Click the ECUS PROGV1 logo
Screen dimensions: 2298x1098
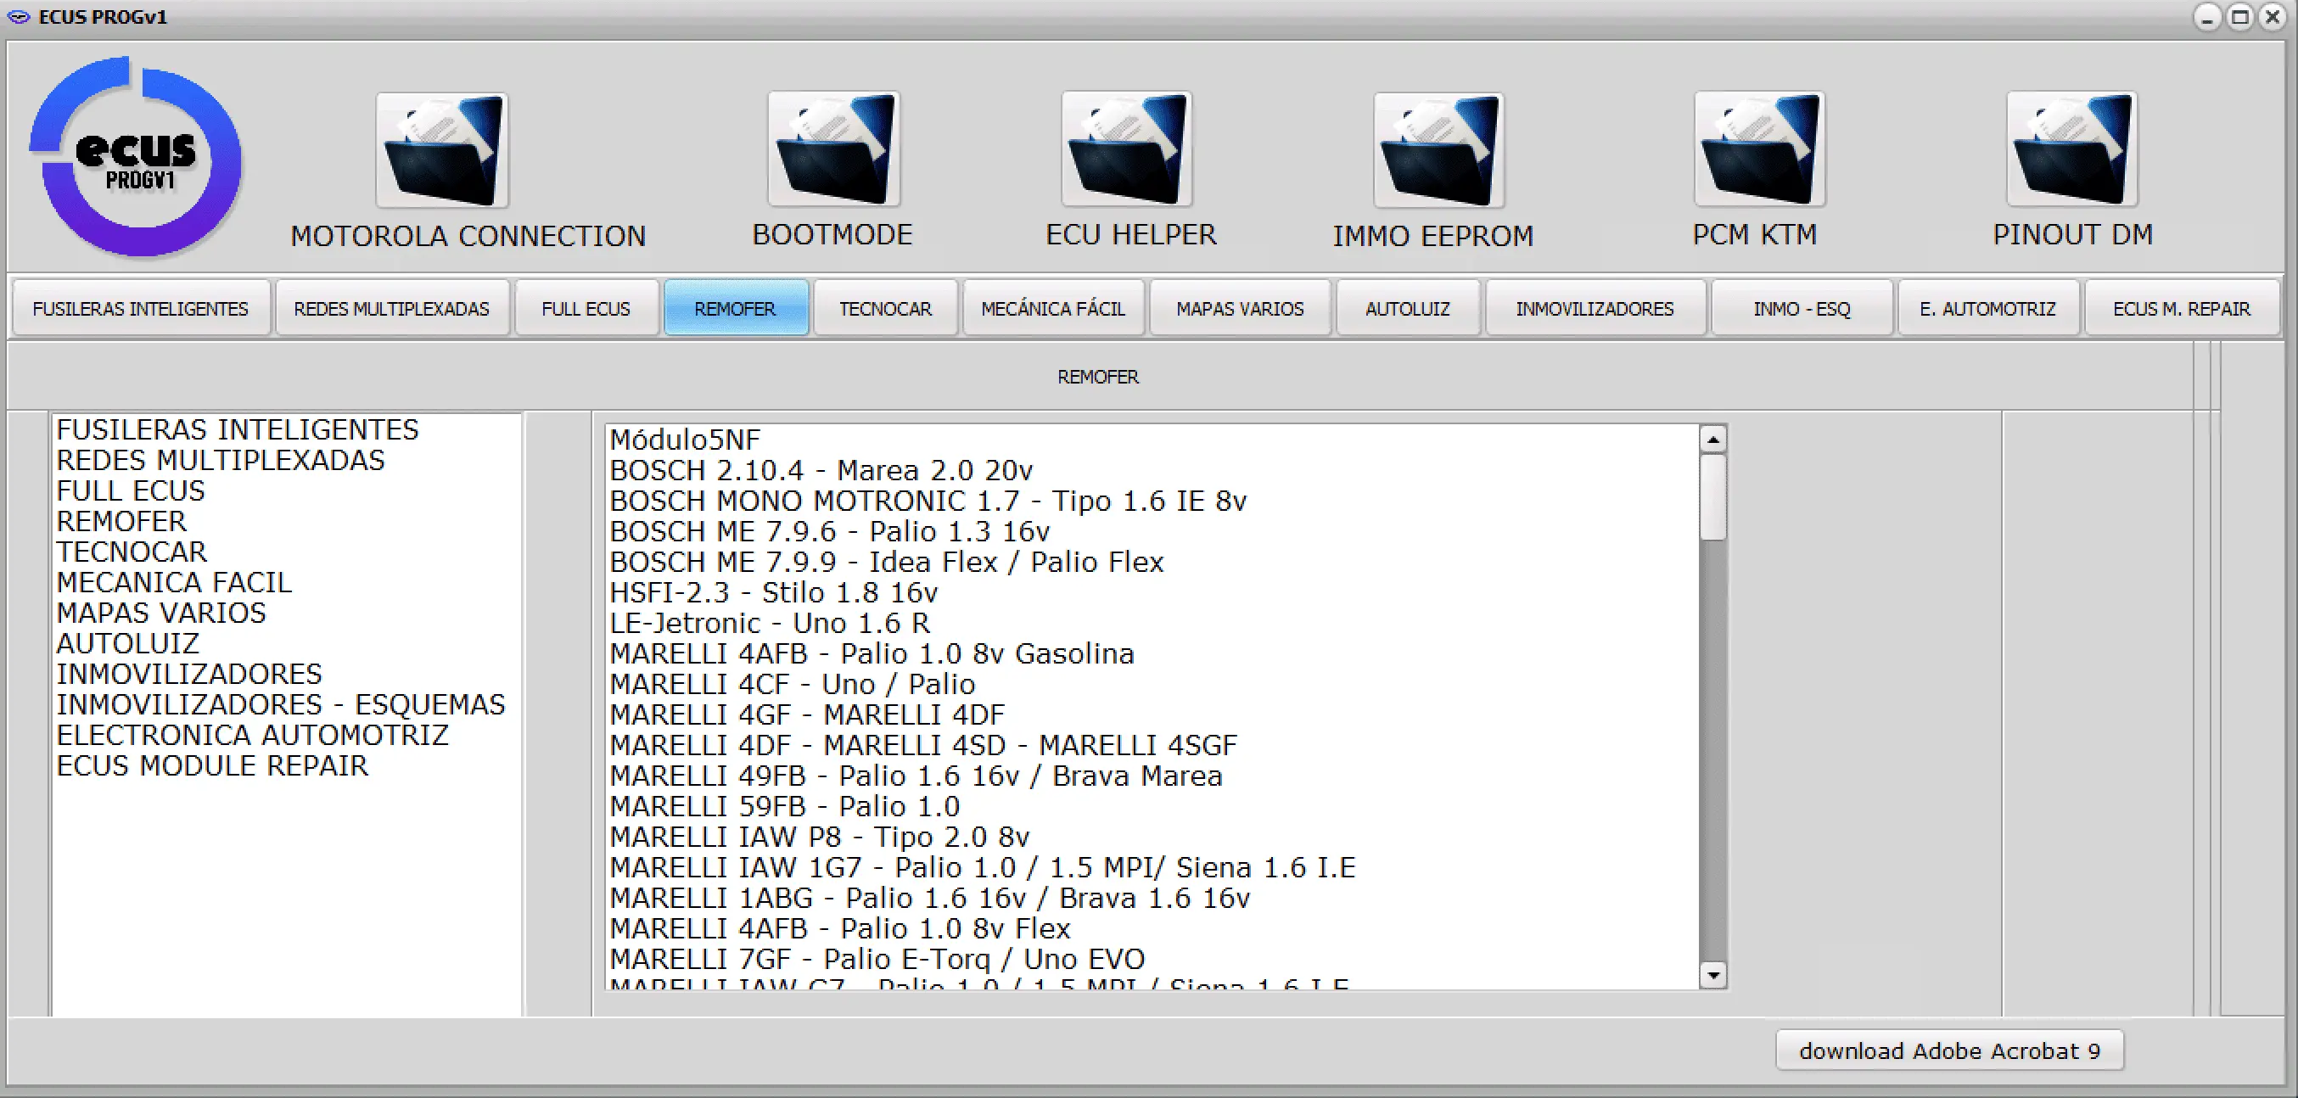point(136,157)
